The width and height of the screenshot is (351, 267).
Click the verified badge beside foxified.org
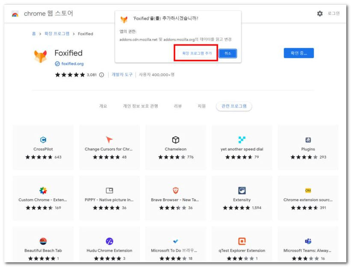point(57,64)
